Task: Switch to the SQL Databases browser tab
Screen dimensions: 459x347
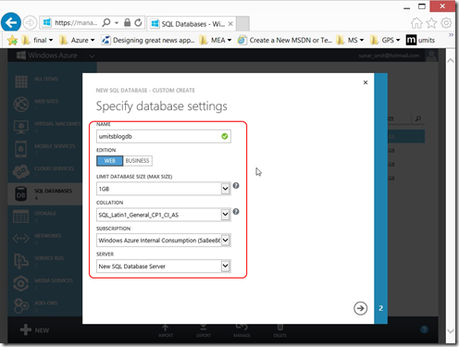Action: pos(192,24)
